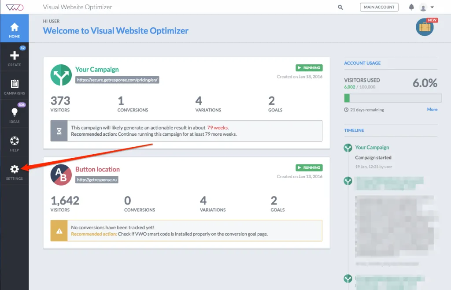The width and height of the screenshot is (451, 290).
Task: Click the 6,002 visitors used figure
Action: pyautogui.click(x=349, y=87)
